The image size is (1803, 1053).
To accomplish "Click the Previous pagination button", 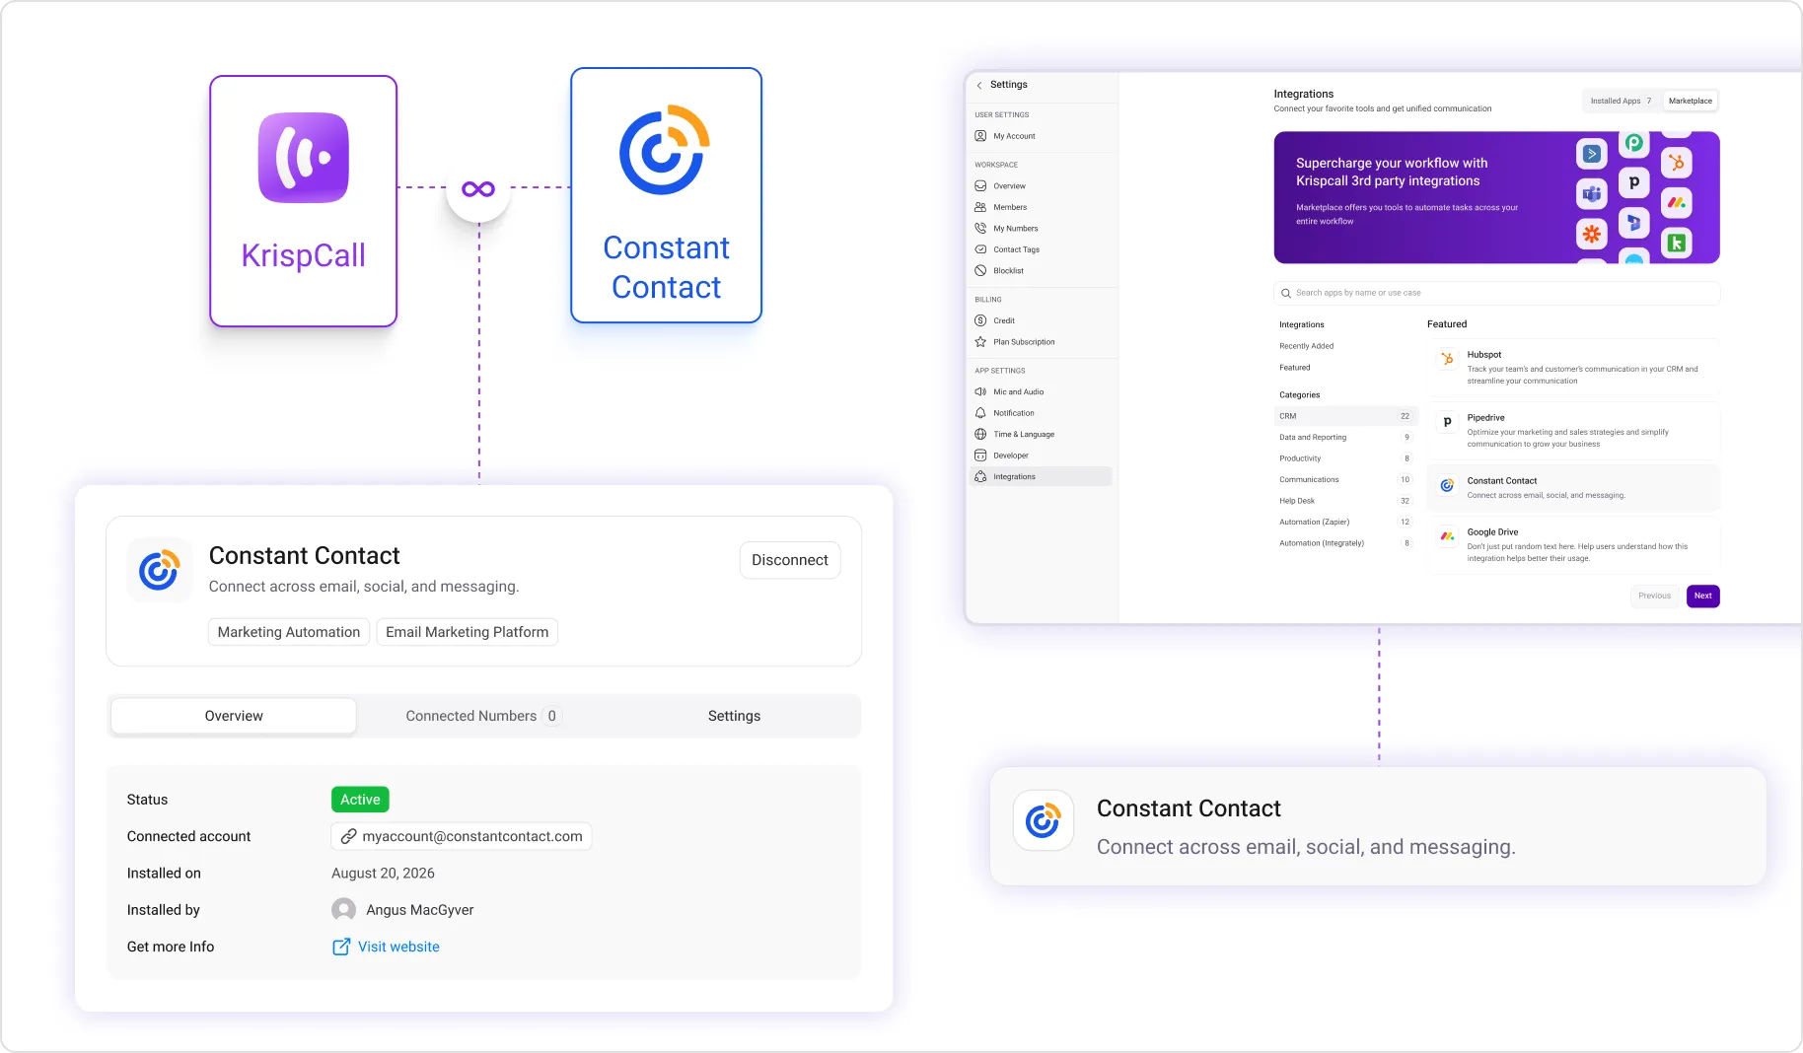I will coord(1654,596).
